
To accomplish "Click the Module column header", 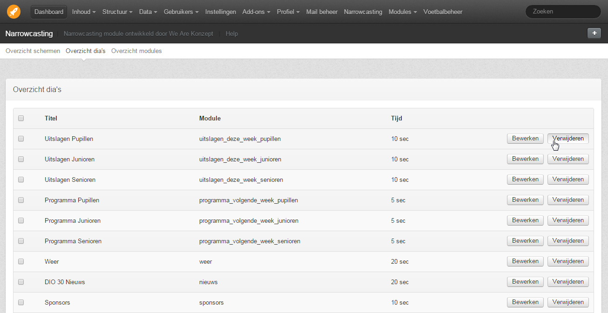I will tap(210, 119).
